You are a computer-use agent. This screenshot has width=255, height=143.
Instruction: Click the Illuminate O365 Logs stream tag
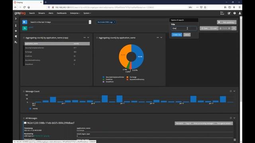coord(105,22)
